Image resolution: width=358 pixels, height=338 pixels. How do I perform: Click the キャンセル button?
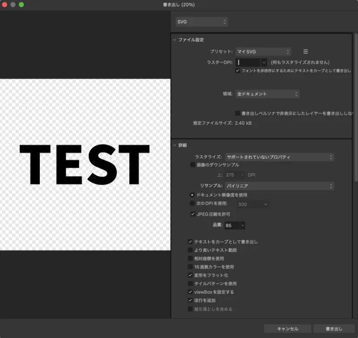tap(287, 329)
